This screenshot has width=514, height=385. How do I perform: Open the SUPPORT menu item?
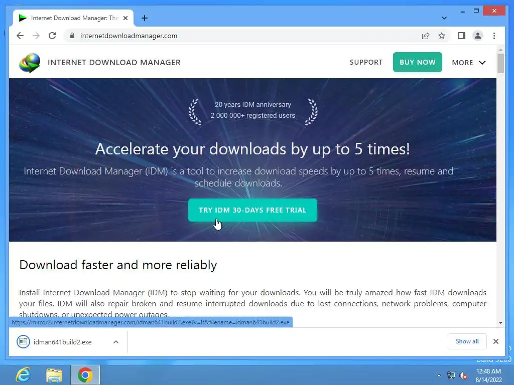(366, 62)
